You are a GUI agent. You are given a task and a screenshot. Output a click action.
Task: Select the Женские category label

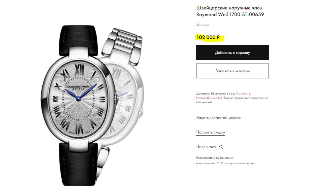click(x=203, y=25)
